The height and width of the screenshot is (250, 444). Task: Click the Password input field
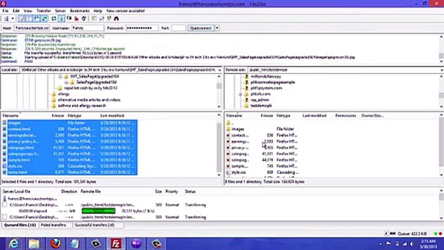[x=142, y=28]
